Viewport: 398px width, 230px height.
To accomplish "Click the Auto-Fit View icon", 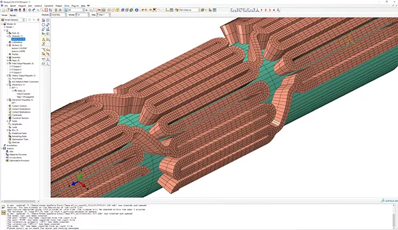I will 46,10.
